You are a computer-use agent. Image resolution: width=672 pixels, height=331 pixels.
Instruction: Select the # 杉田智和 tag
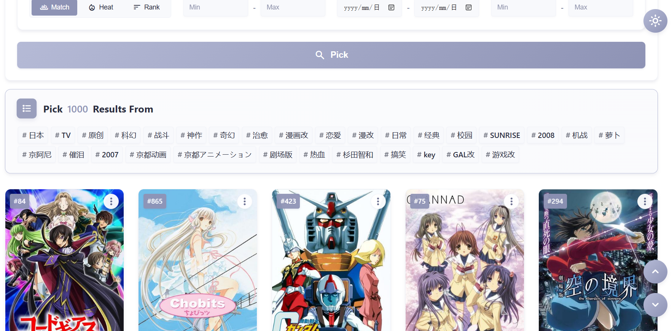coord(355,155)
